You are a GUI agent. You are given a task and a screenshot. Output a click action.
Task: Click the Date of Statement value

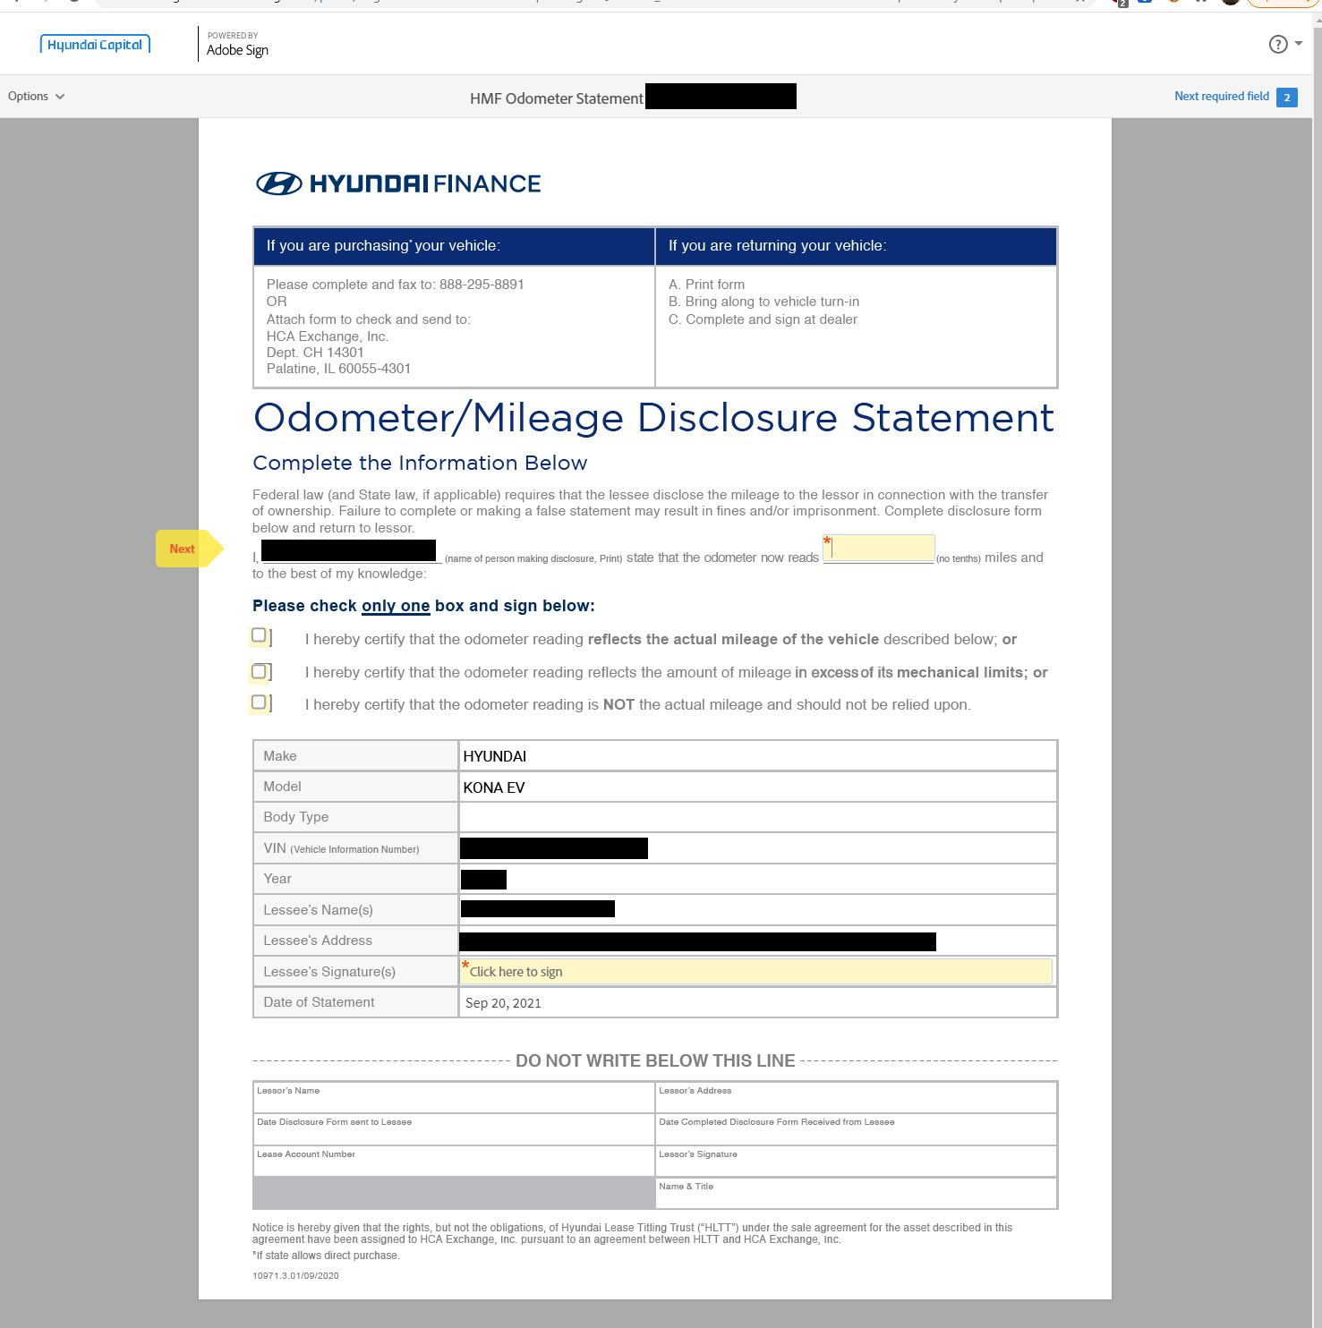pos(503,1003)
